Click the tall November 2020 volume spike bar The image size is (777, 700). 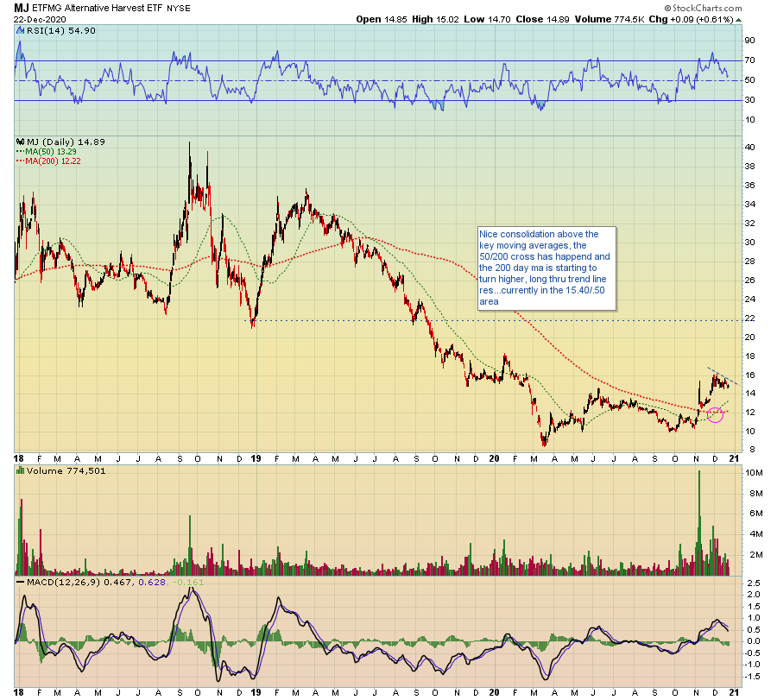699,523
